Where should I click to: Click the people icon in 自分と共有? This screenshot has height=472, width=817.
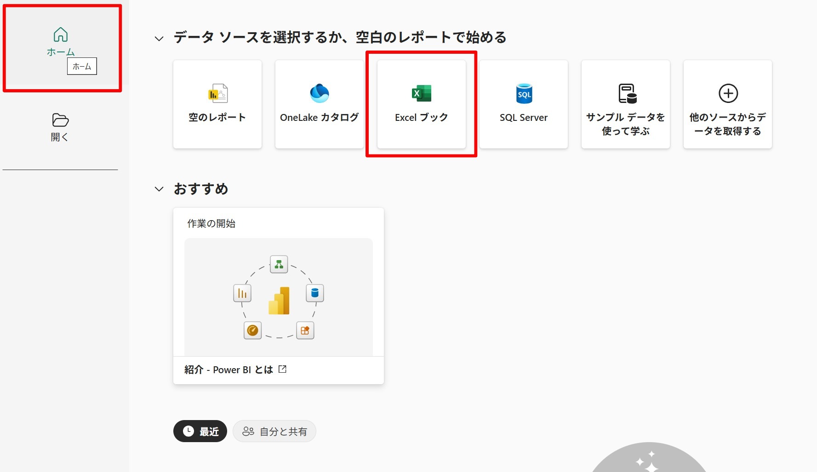click(248, 431)
